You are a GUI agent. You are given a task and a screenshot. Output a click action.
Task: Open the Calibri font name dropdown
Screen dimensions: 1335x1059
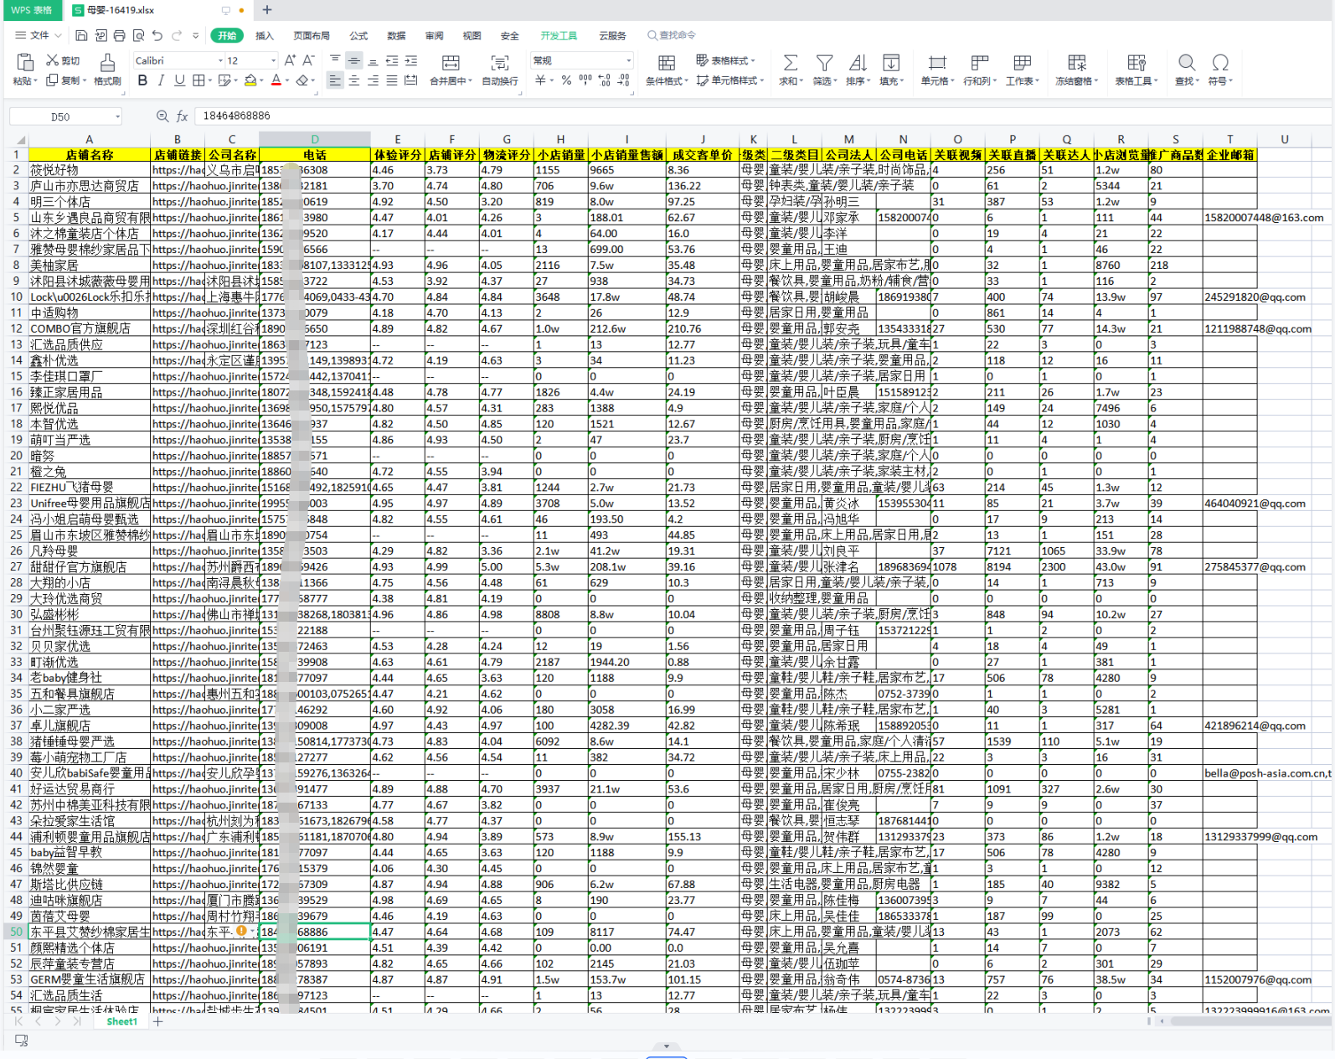coord(220,61)
